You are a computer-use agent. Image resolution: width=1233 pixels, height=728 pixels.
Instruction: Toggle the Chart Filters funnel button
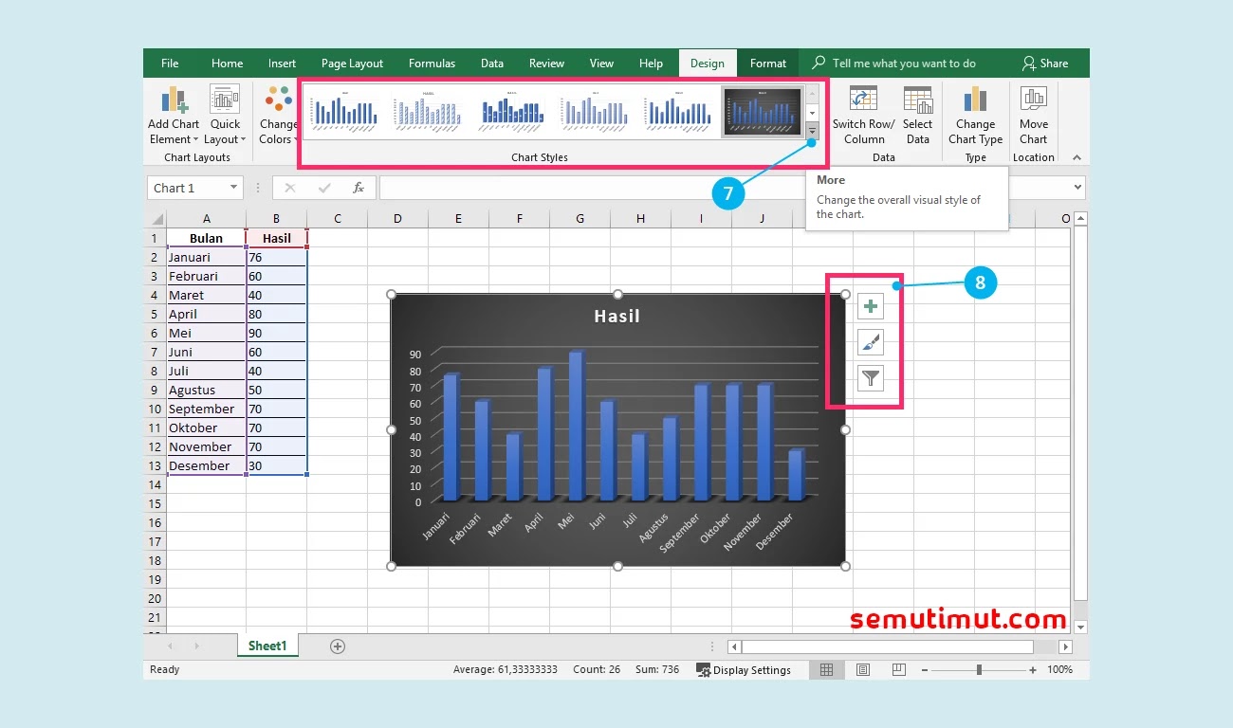(870, 378)
